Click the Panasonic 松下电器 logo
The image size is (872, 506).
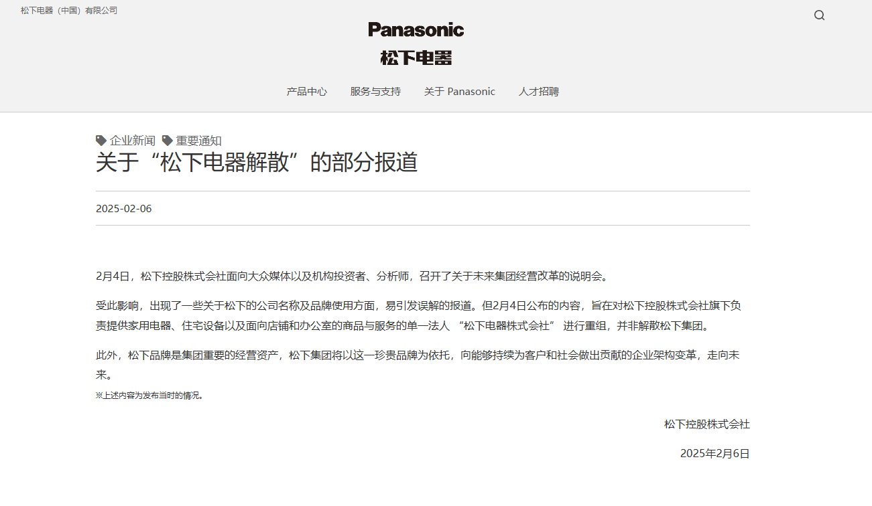(416, 44)
